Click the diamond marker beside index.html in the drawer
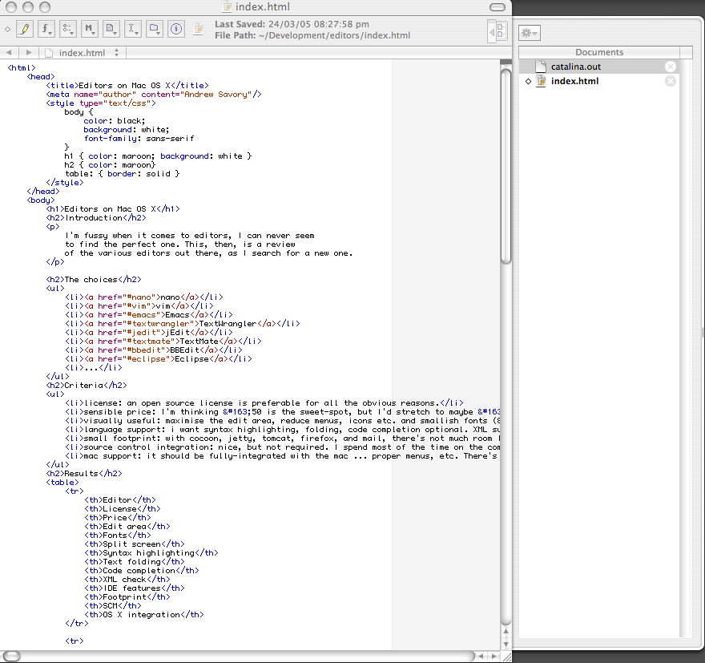Image resolution: width=705 pixels, height=663 pixels. (528, 81)
